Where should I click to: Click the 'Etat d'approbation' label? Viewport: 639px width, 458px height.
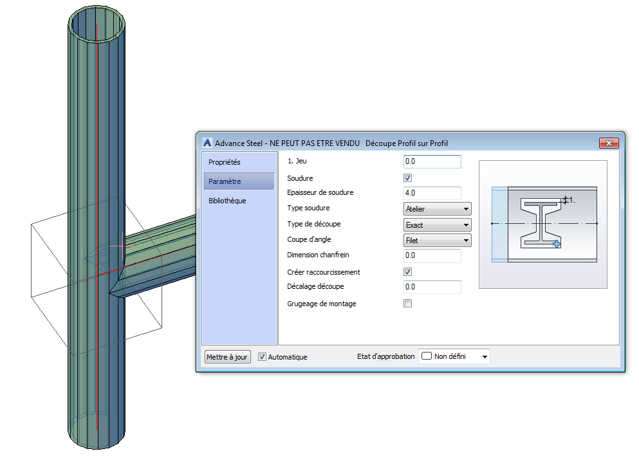pyautogui.click(x=385, y=356)
